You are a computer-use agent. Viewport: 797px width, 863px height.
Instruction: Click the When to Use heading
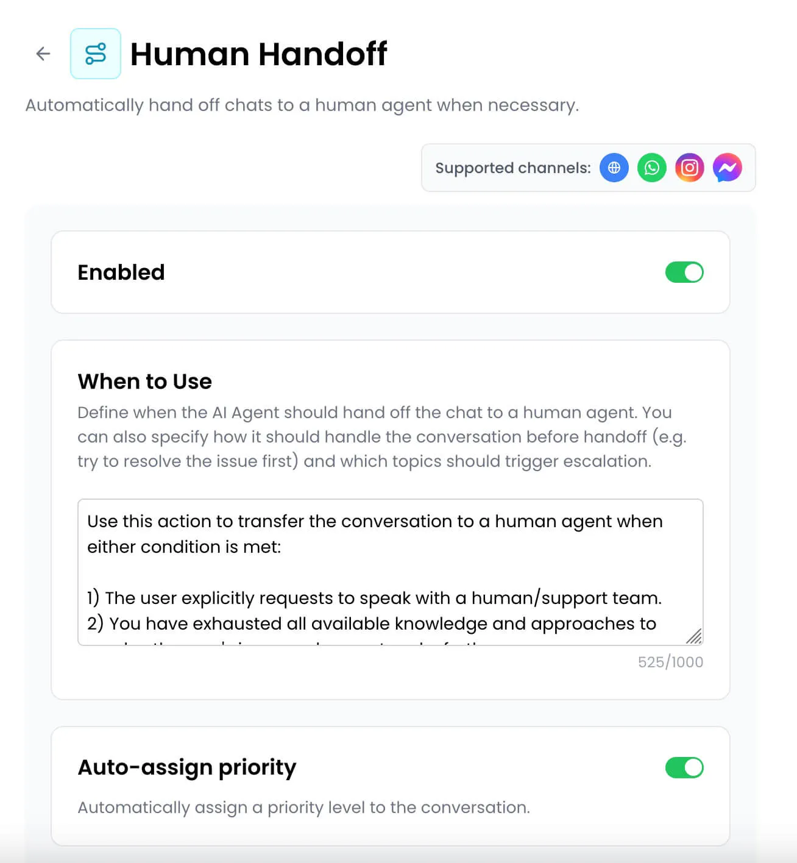pos(145,382)
